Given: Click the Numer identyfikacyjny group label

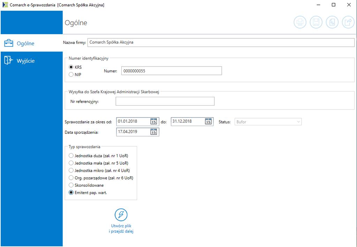Looking at the screenshot, I should coord(89,58).
